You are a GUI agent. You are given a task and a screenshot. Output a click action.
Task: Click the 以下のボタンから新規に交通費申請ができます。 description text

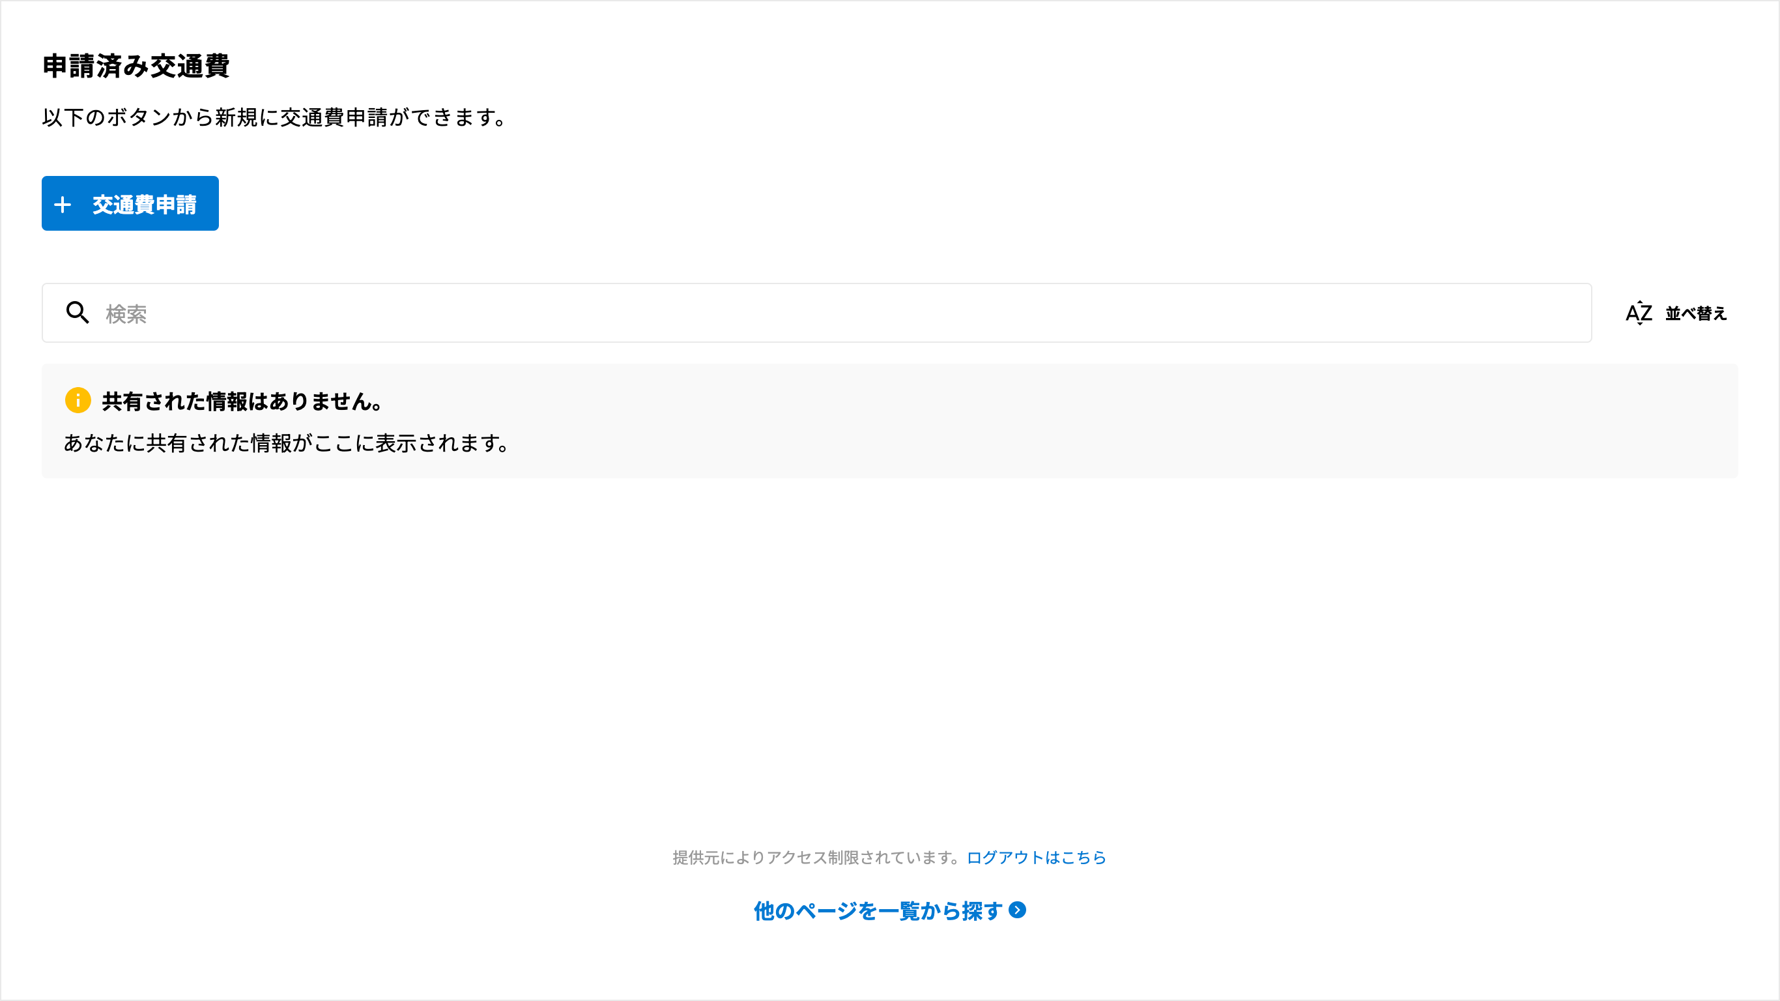[x=274, y=117]
